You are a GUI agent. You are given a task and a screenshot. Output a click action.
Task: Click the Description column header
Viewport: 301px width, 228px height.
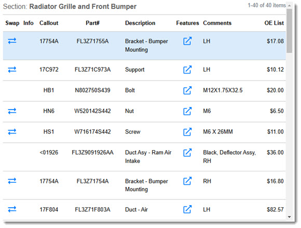pyautogui.click(x=140, y=23)
